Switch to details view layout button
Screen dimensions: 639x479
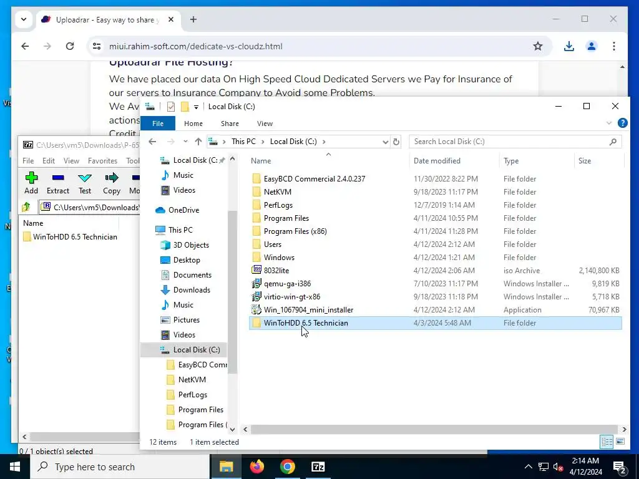point(607,442)
